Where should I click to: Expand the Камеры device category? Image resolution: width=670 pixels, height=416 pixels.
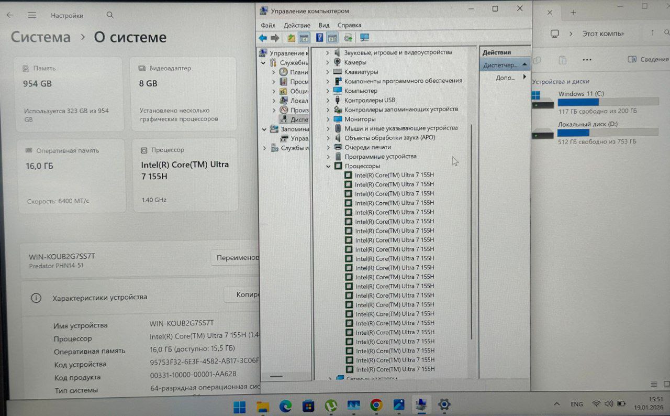click(328, 62)
